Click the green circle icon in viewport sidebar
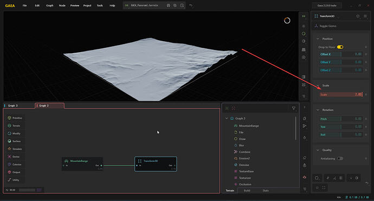The image size is (374, 201). pyautogui.click(x=304, y=34)
